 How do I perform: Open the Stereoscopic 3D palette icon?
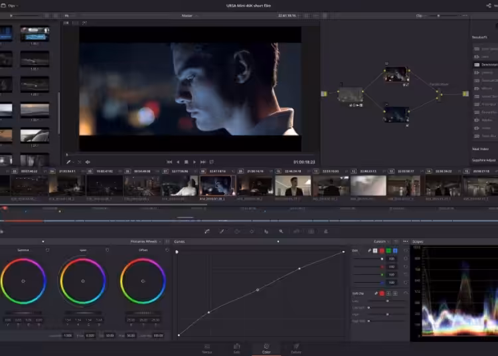point(311,232)
